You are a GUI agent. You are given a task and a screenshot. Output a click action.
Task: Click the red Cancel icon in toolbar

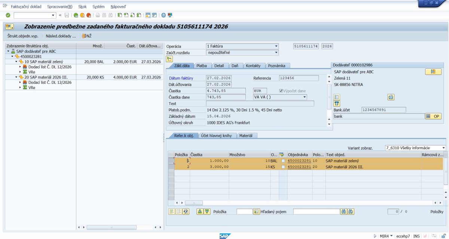[x=89, y=15]
